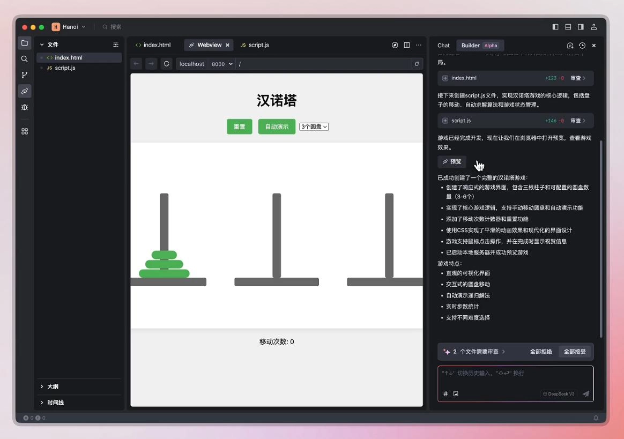Image resolution: width=624 pixels, height=439 pixels.
Task: Open the chat history
Action: tap(582, 46)
